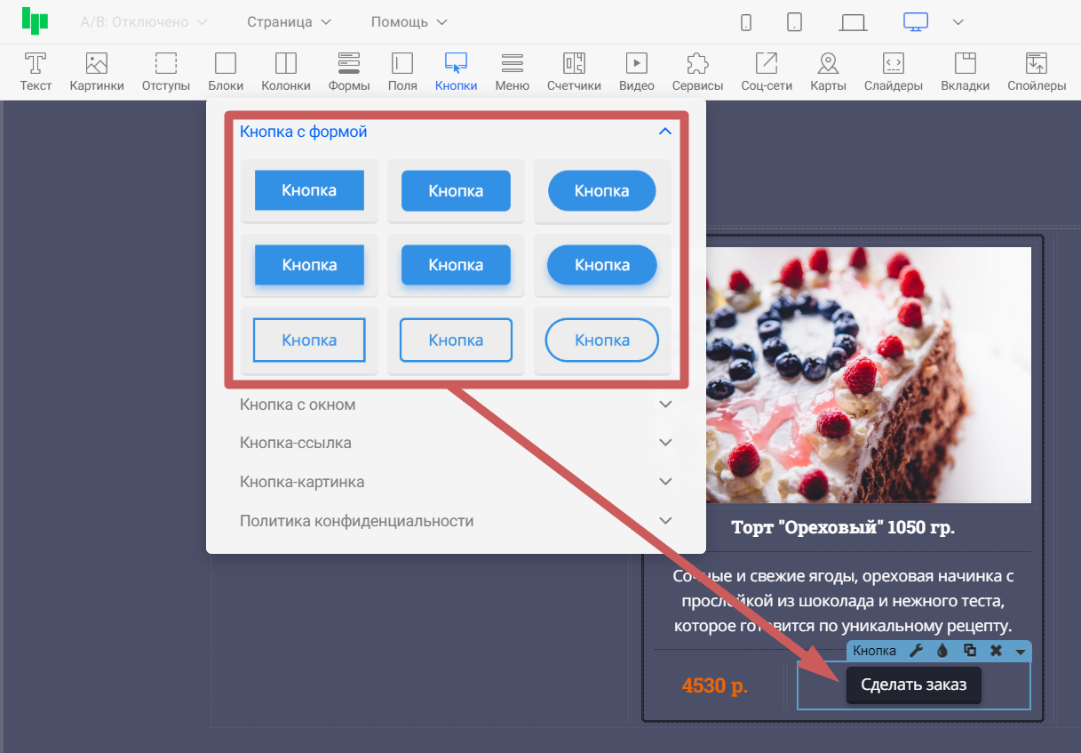This screenshot has width=1081, height=753.
Task: Open the Колонки columns tool
Action: [285, 72]
